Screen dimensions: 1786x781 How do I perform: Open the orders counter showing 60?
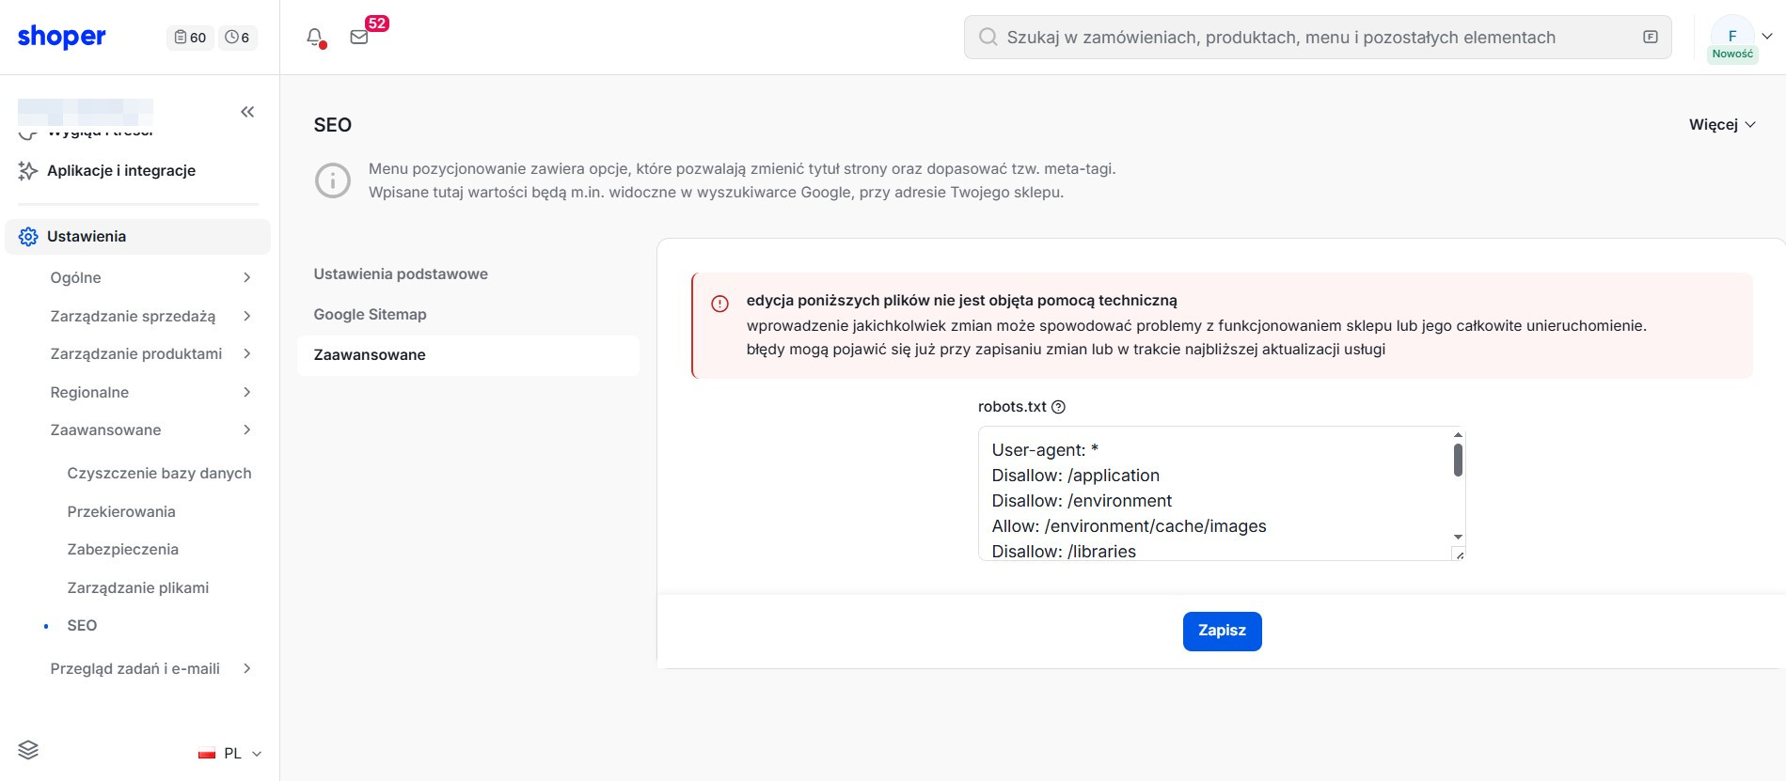tap(190, 38)
